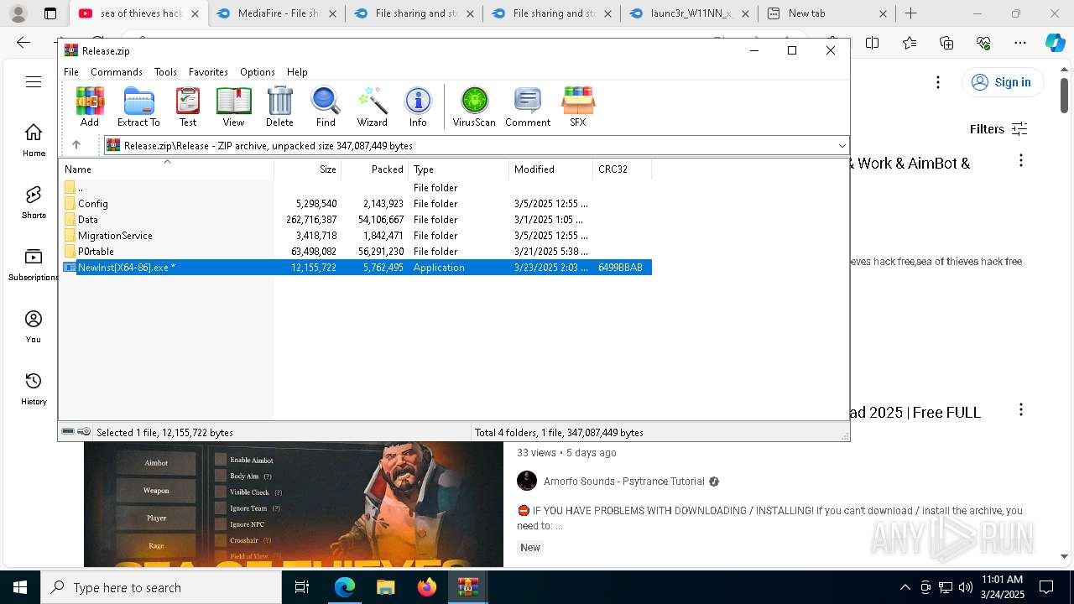Click the Windows Start button

[20, 587]
